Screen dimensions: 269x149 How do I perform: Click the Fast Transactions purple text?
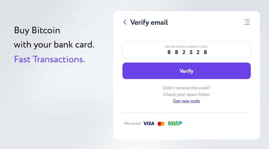[x=50, y=59]
